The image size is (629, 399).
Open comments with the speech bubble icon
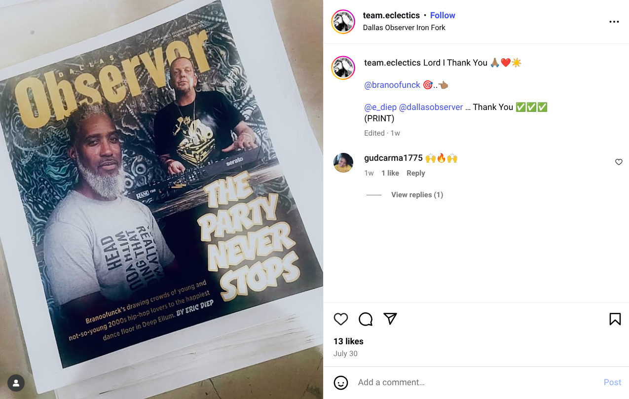(366, 319)
